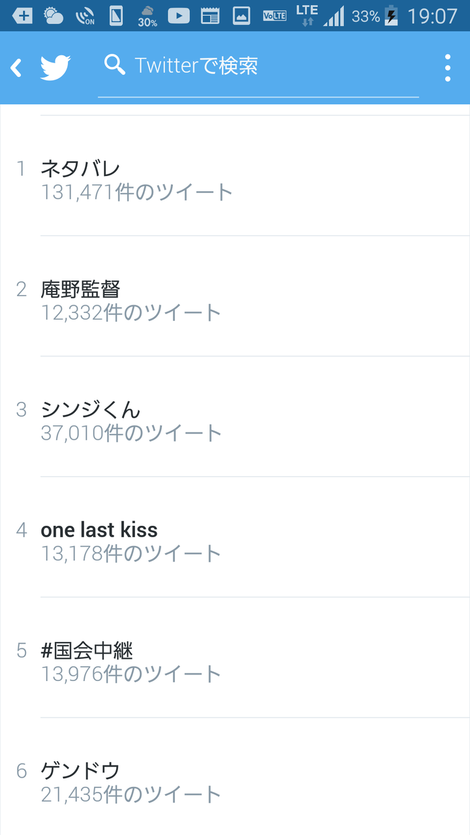Tap the YouTube notification icon
Image resolution: width=470 pixels, height=835 pixels.
click(x=179, y=16)
